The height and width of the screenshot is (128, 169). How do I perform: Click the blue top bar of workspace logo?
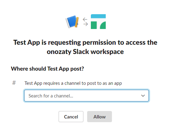click(98, 16)
